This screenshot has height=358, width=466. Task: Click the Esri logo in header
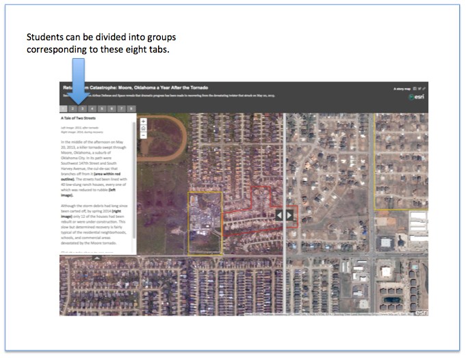(x=416, y=97)
